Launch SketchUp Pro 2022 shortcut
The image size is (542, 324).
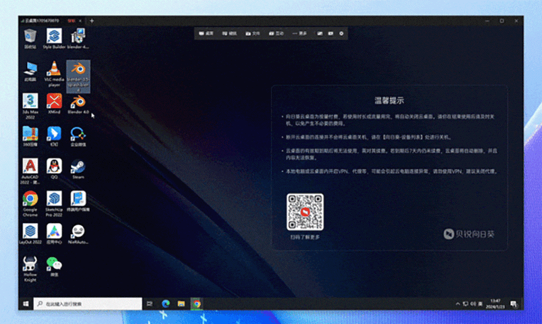click(x=54, y=204)
